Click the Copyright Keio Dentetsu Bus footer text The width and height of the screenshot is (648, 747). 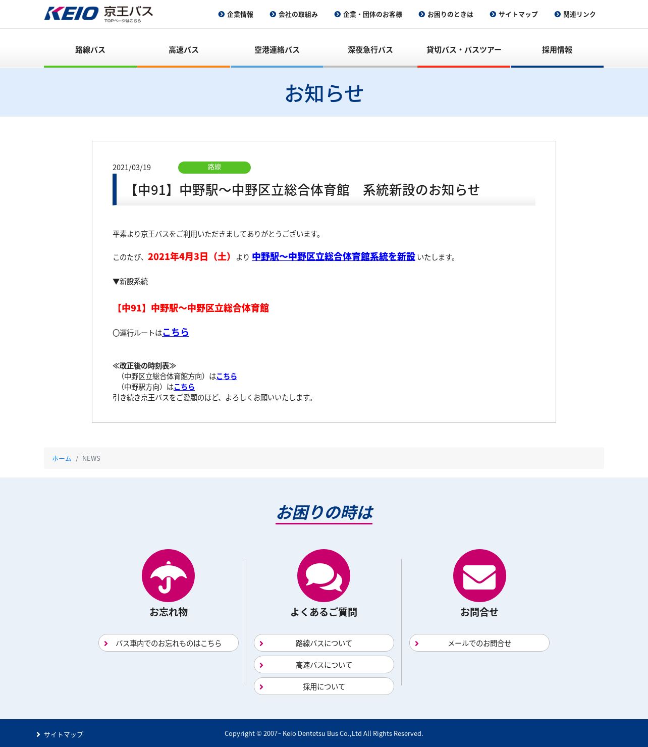click(x=324, y=733)
